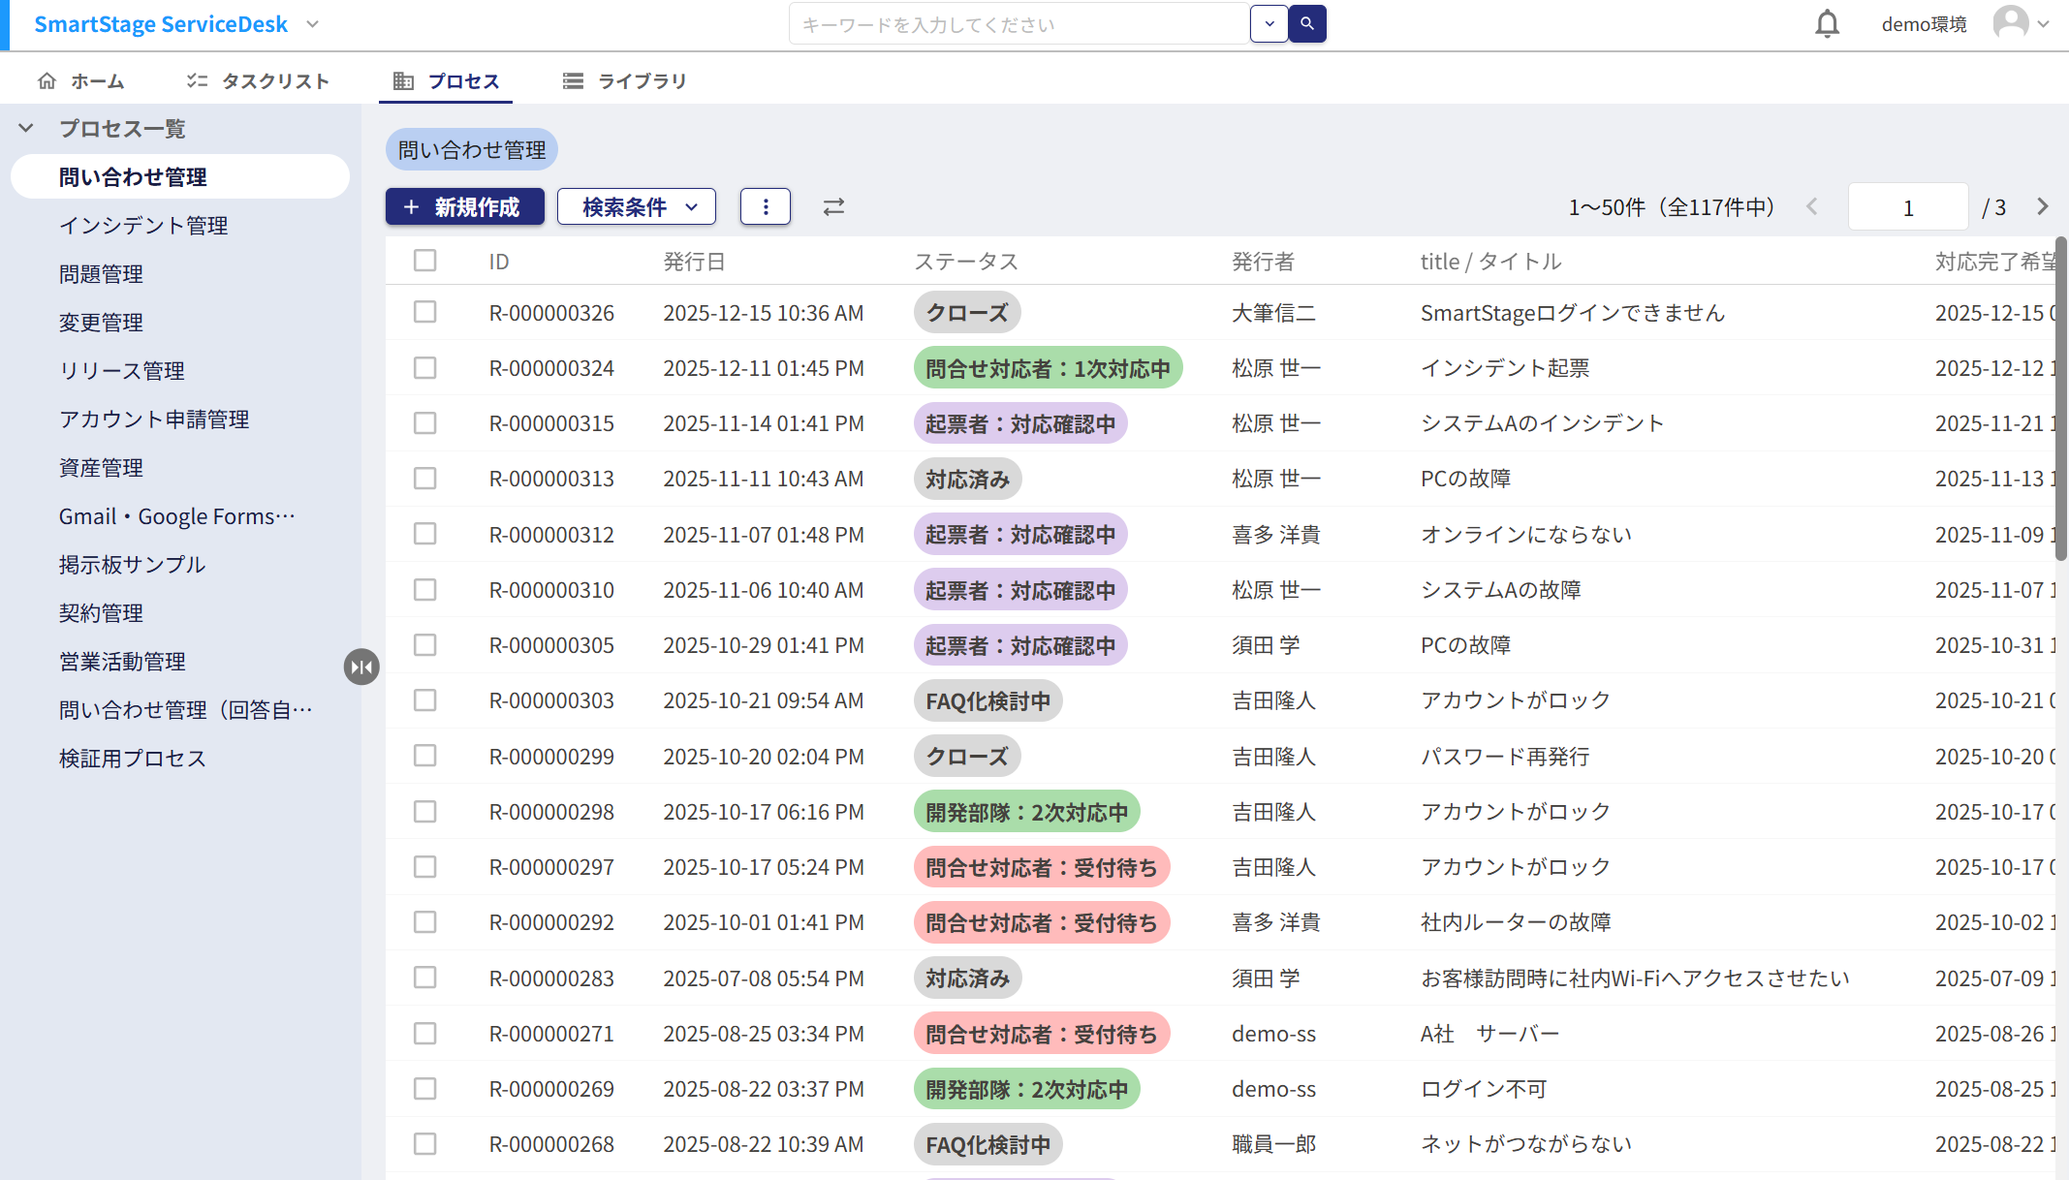
Task: Select the checkbox for R-000000326
Action: (424, 312)
